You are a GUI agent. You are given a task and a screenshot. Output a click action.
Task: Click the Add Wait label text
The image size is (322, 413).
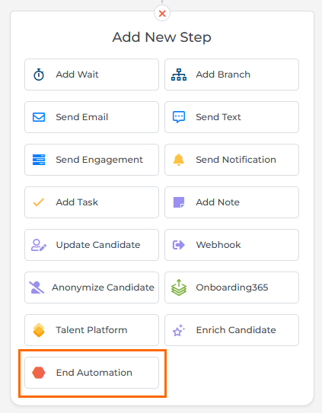[78, 75]
